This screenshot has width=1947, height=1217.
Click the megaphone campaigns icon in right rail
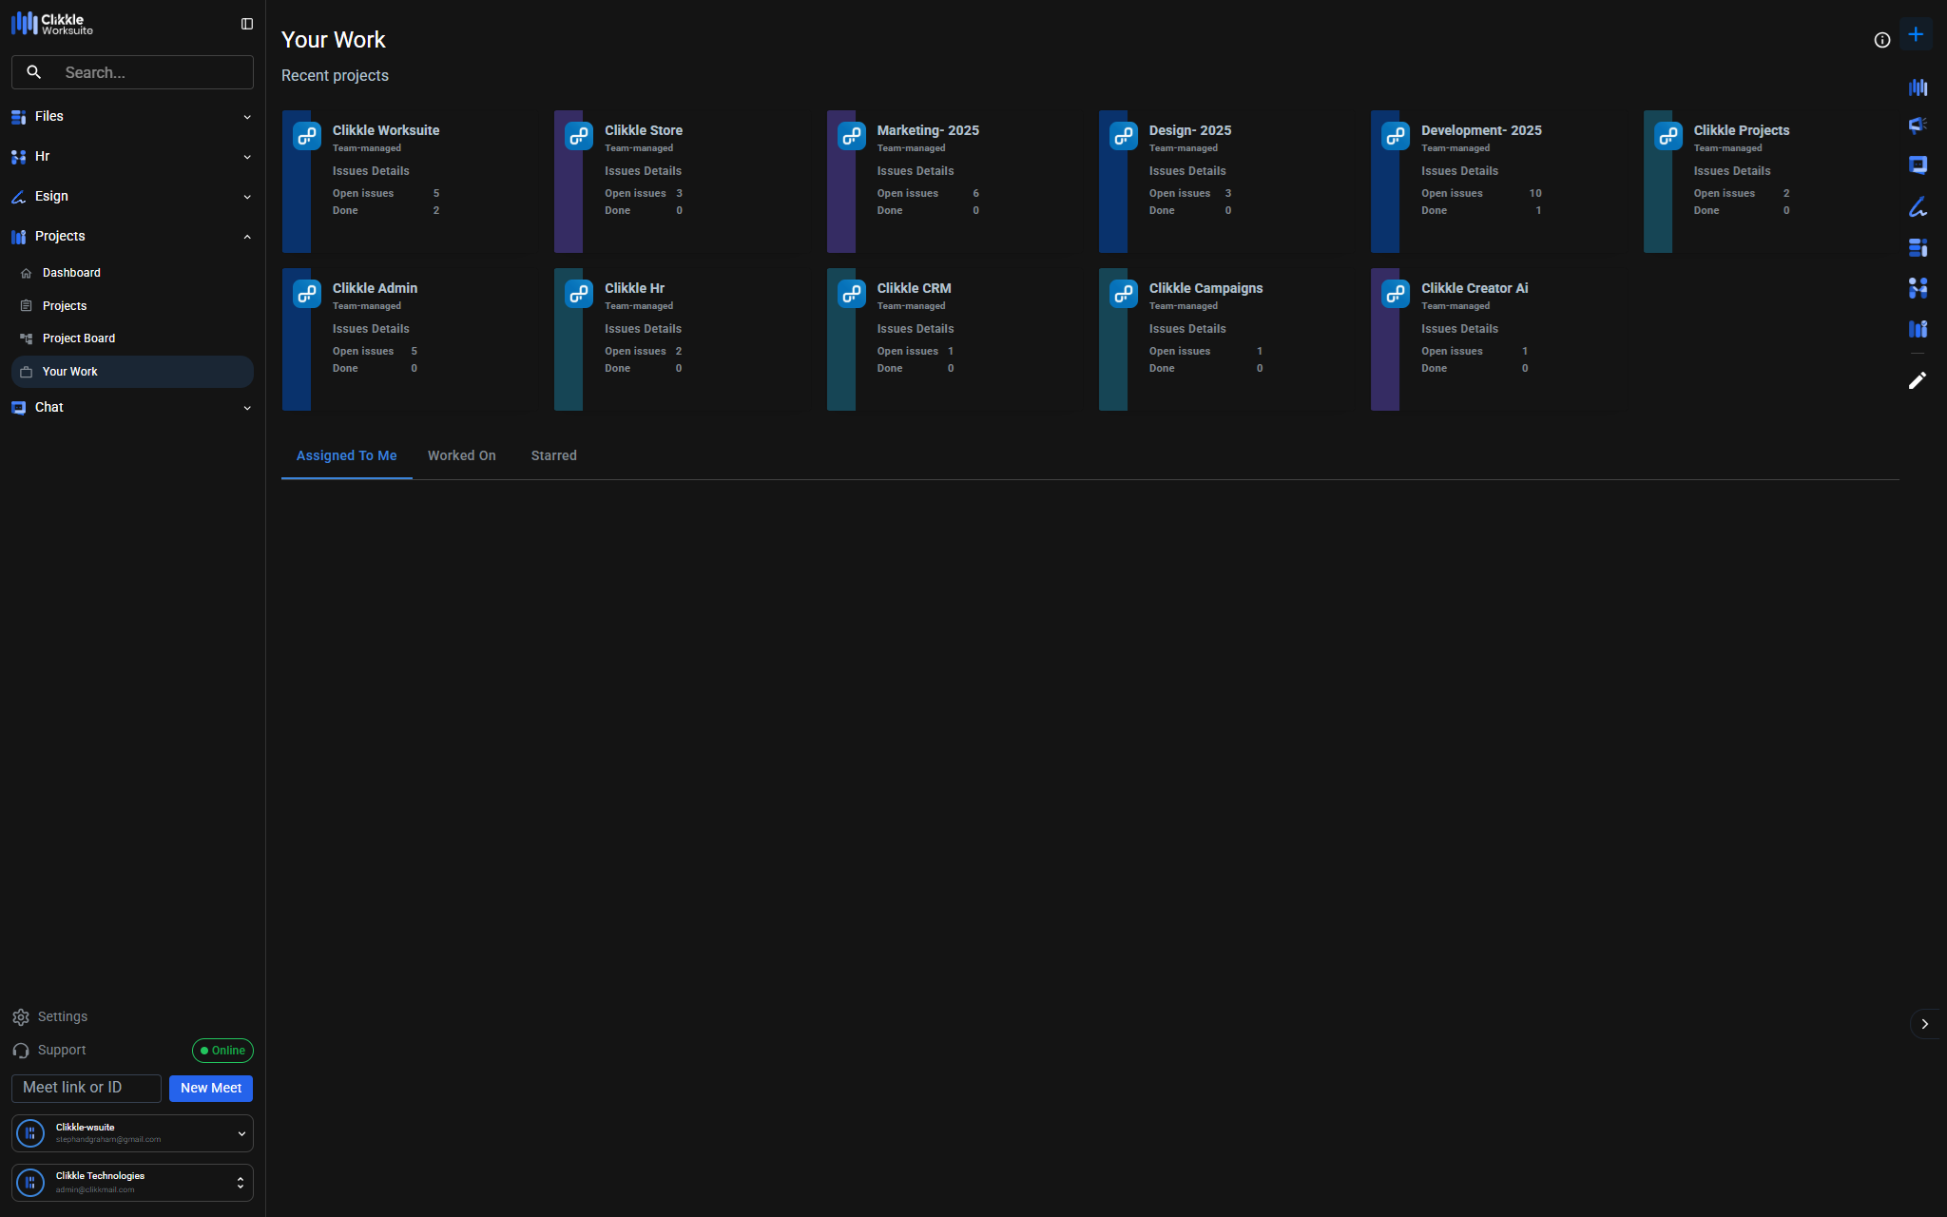coord(1918,125)
